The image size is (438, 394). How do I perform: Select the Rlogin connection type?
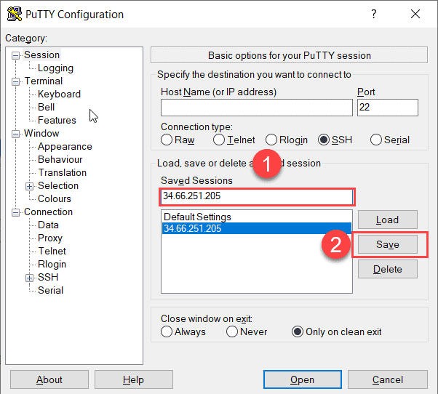271,140
